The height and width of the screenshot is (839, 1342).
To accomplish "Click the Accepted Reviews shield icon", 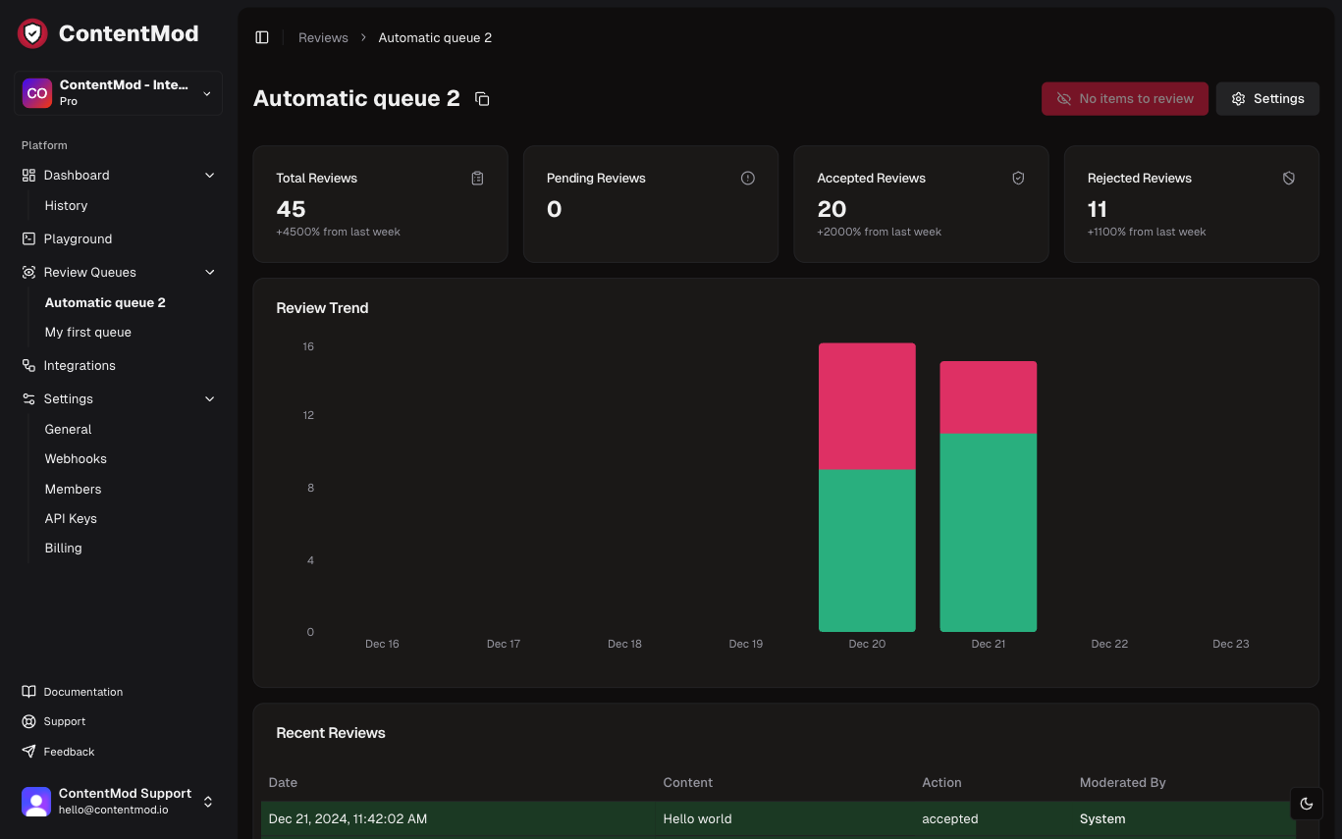I will [1018, 178].
